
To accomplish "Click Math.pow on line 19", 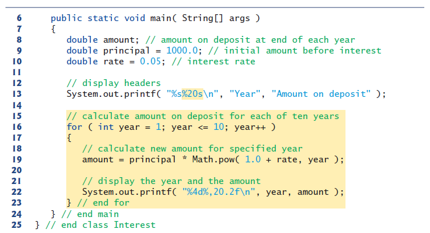I will [214, 160].
